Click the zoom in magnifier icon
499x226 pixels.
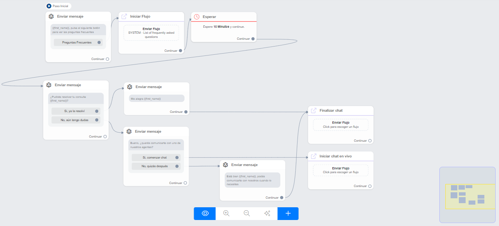pos(226,213)
